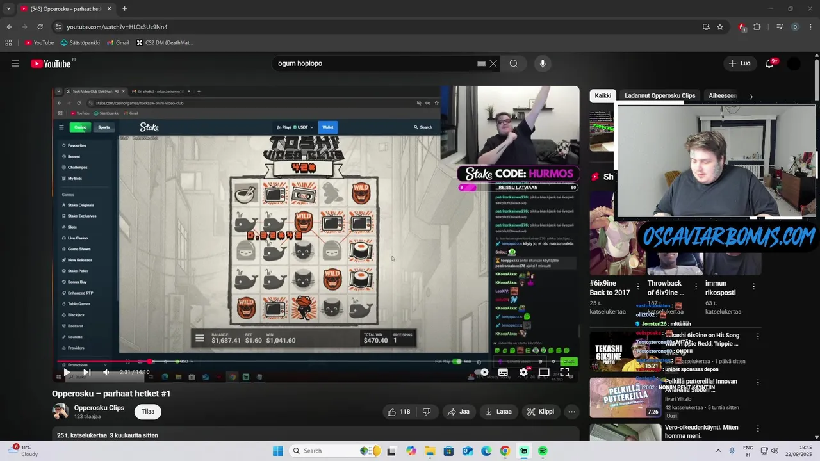This screenshot has width=820, height=461.
Task: Open Chrome extensions puzzle icon
Action: coord(757,27)
